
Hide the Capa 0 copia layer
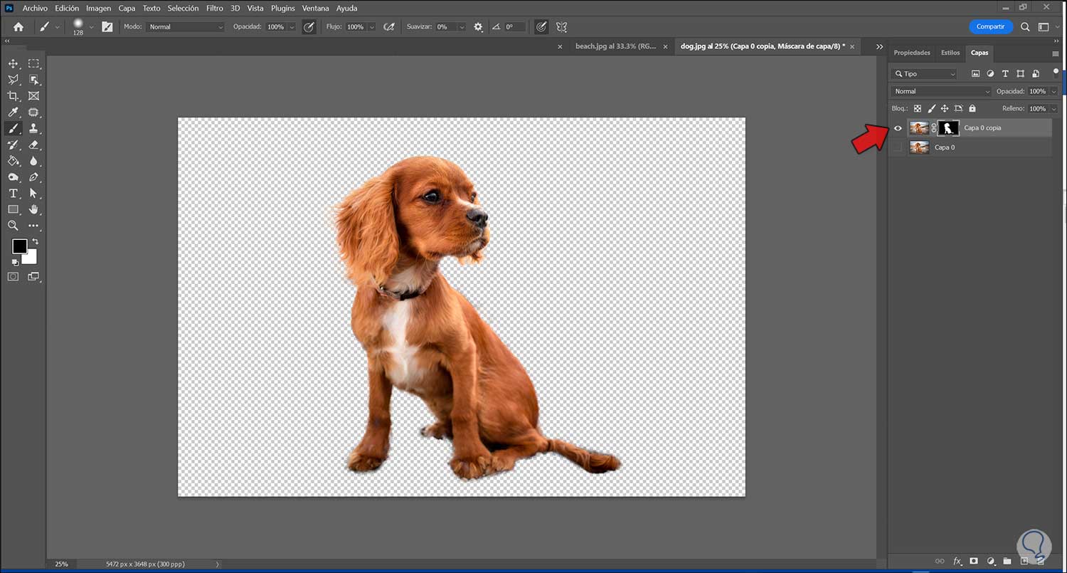coord(898,128)
